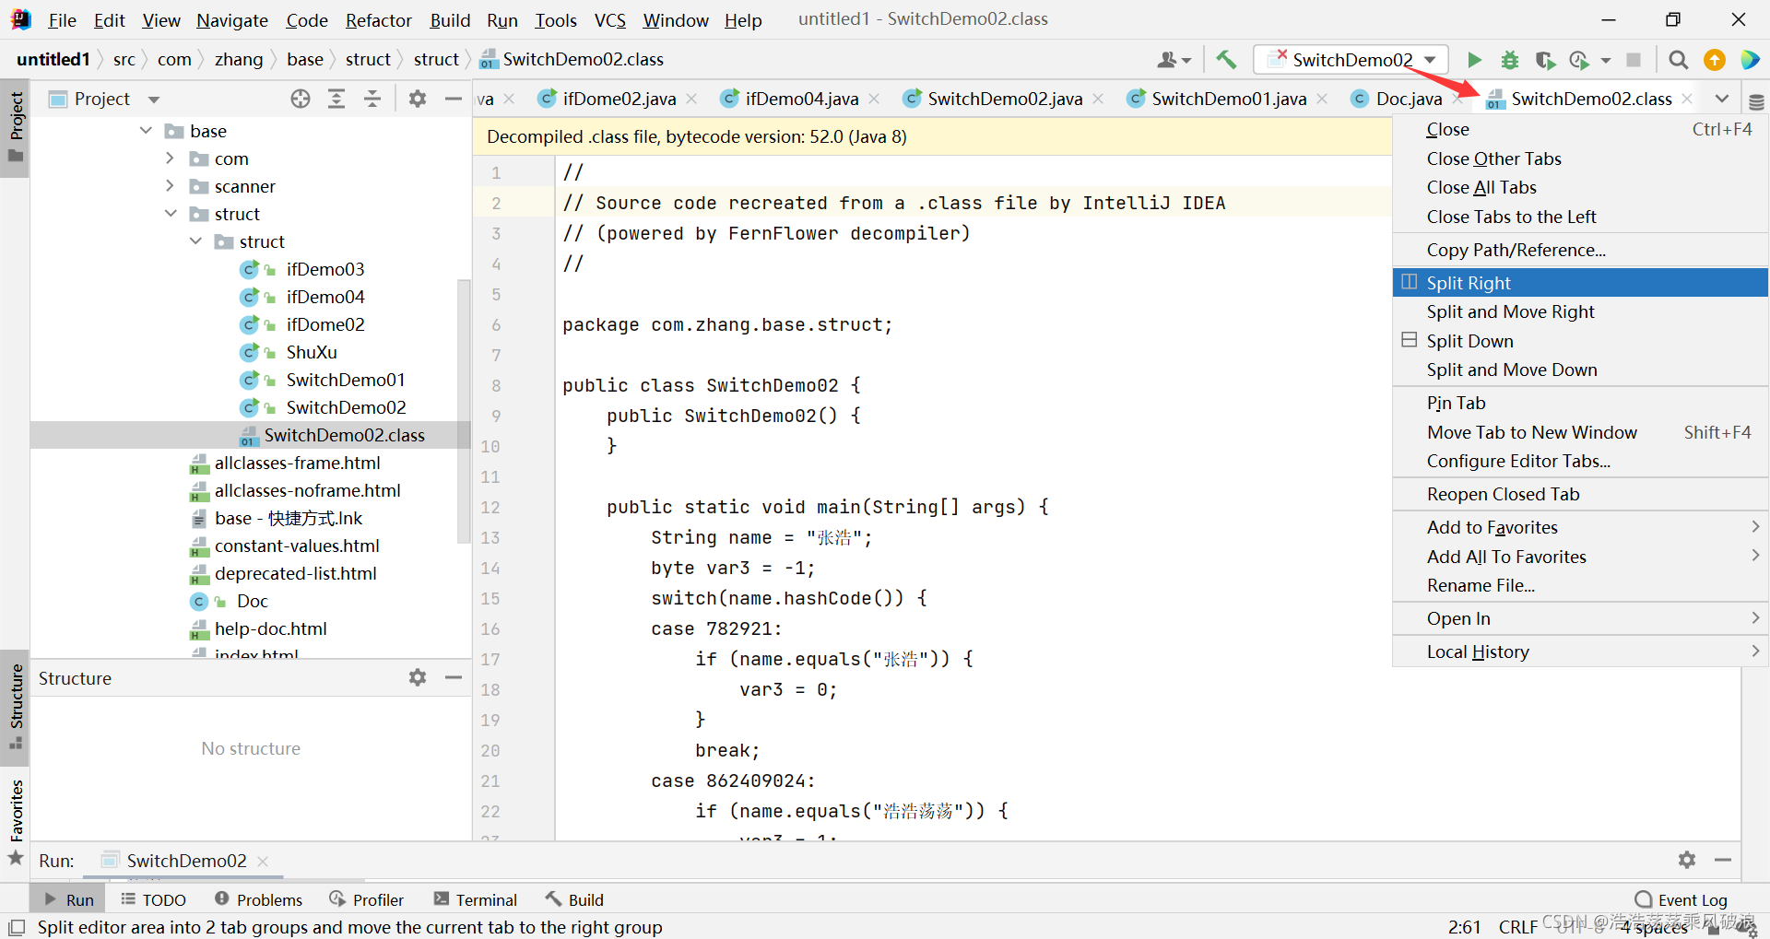The image size is (1770, 939).
Task: Click the 2:61 cursor position indicator
Action: point(1464,927)
